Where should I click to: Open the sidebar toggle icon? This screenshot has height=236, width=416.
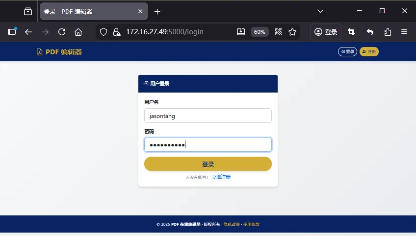[x=12, y=32]
